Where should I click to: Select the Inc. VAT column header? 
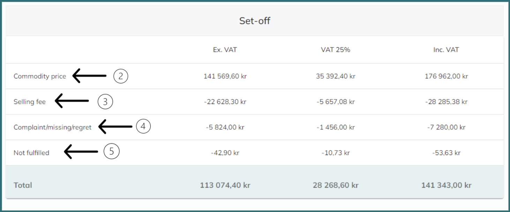[446, 50]
